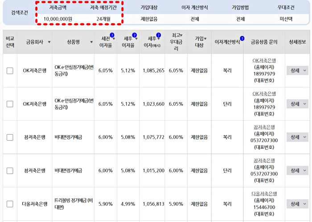
Task: Select interest amount 1,085,265
Action: tap(153, 71)
